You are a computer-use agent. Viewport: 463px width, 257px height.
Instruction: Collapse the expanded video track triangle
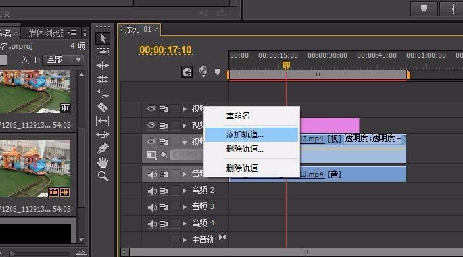[185, 142]
